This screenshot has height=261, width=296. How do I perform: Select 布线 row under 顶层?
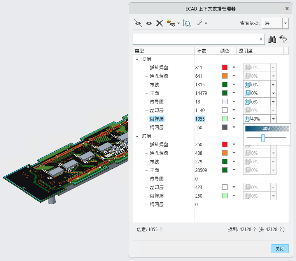[154, 85]
